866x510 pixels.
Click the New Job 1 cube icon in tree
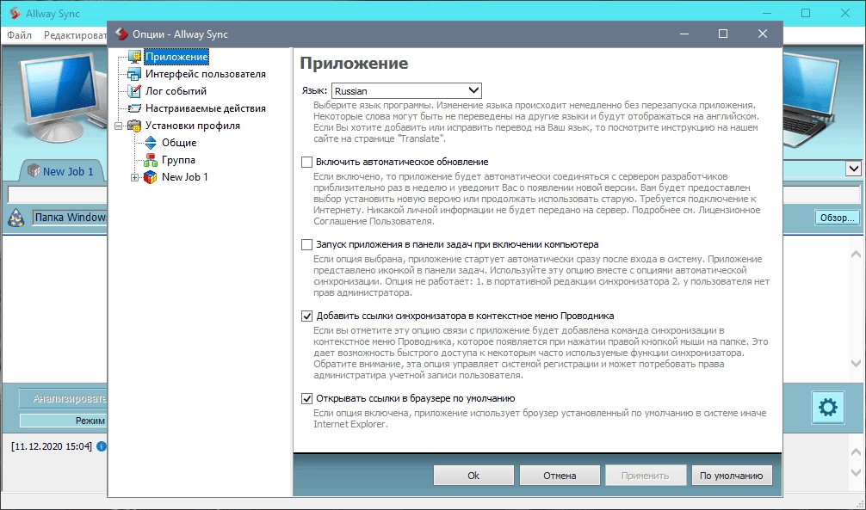pyautogui.click(x=151, y=177)
